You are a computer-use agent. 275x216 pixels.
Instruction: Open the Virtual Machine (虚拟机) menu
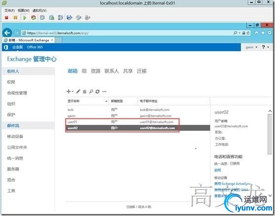tap(39, 10)
